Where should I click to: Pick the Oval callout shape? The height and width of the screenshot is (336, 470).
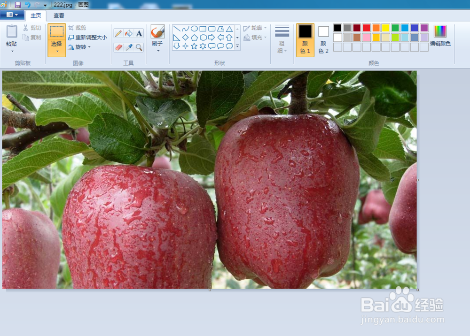click(x=220, y=46)
